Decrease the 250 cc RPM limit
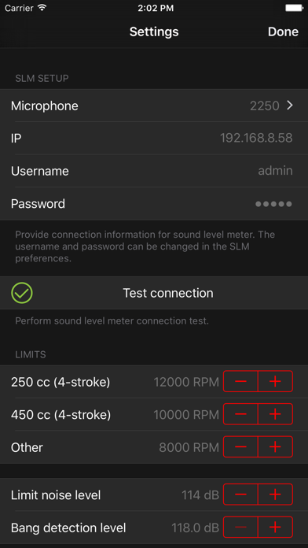Image resolution: width=308 pixels, height=548 pixels. [x=240, y=381]
